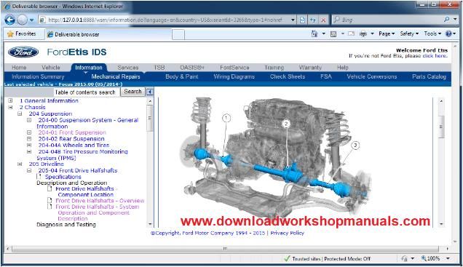Switch to the OASIS tab
This screenshot has height=267, width=463.
coord(192,67)
